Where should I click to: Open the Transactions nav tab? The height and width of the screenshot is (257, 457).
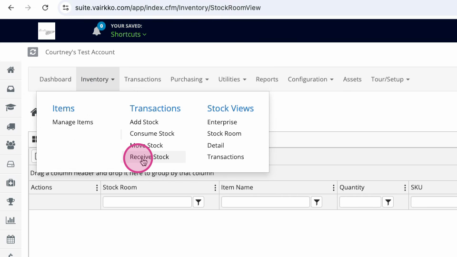coord(142,79)
